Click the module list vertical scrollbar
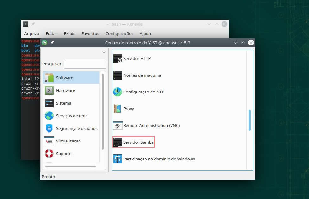This screenshot has height=199, width=309. (249, 120)
